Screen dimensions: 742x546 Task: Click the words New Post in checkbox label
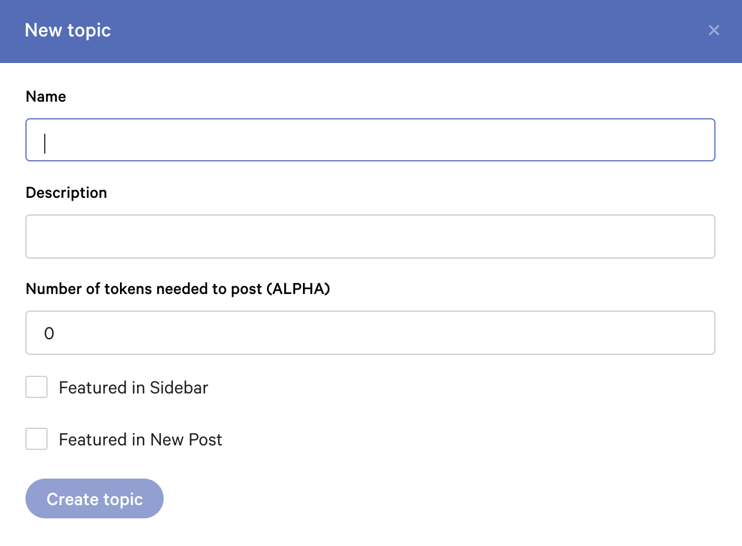point(186,440)
